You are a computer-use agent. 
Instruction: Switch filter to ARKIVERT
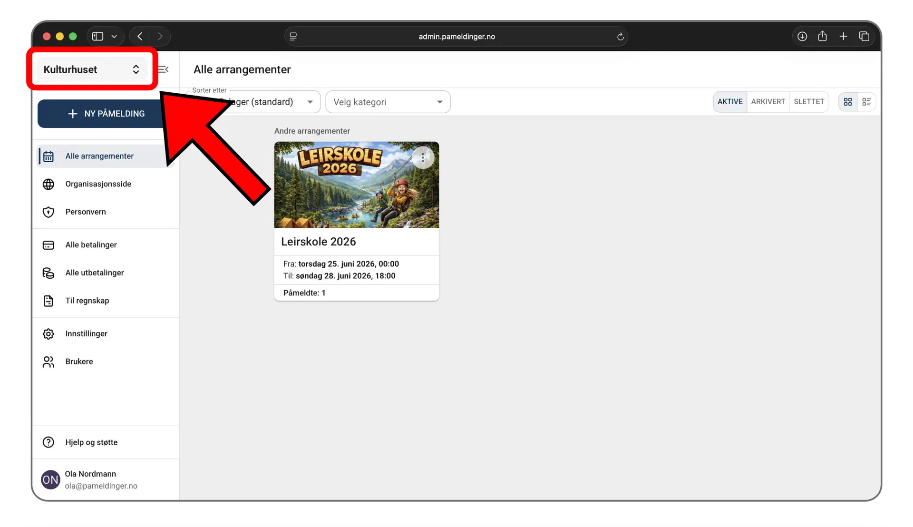click(767, 102)
